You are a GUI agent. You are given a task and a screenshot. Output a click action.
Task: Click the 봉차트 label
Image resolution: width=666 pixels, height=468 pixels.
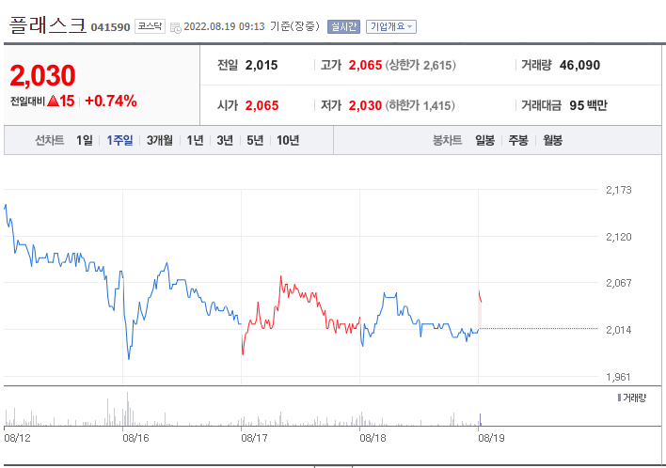(447, 140)
